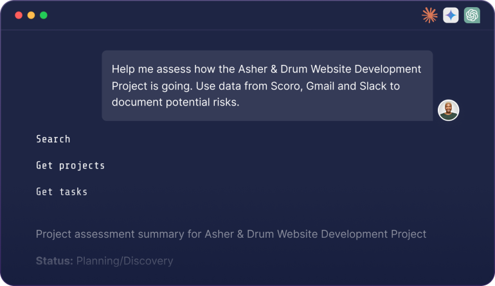Viewport: 495px width, 286px height.
Task: Click the user prompt message bubble
Action: pos(267,85)
